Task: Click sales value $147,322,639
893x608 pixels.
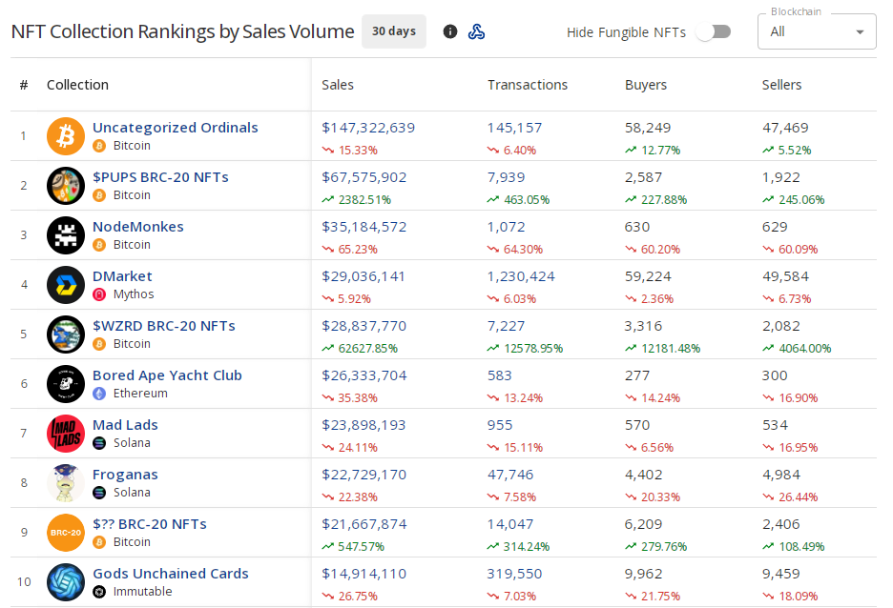Action: click(368, 128)
